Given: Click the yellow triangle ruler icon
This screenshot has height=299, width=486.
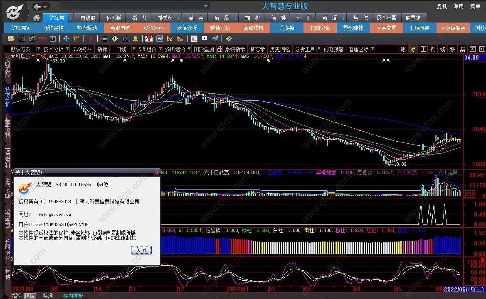Looking at the screenshot, I should [x=170, y=38].
